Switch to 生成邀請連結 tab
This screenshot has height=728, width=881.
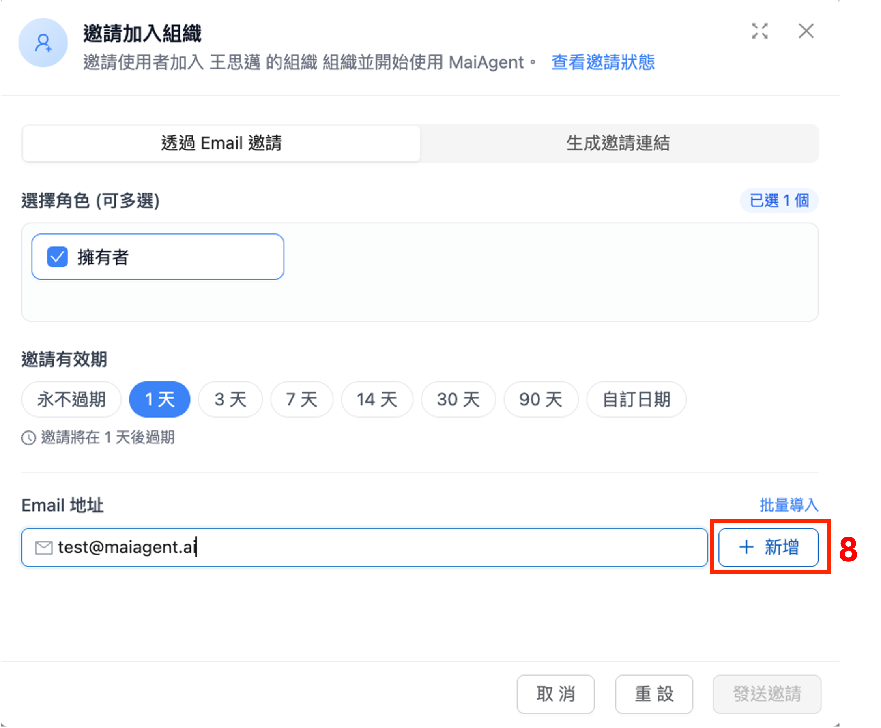pos(619,143)
